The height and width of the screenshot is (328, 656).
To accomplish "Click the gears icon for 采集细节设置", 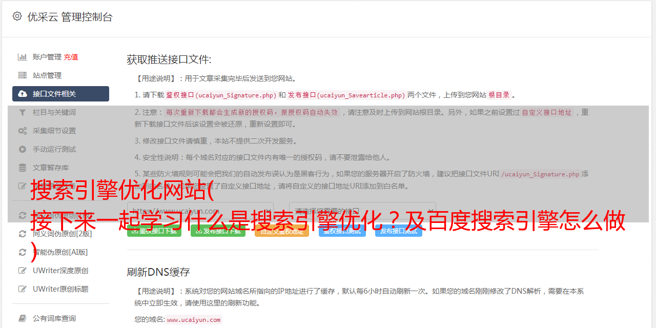I will click(x=23, y=131).
